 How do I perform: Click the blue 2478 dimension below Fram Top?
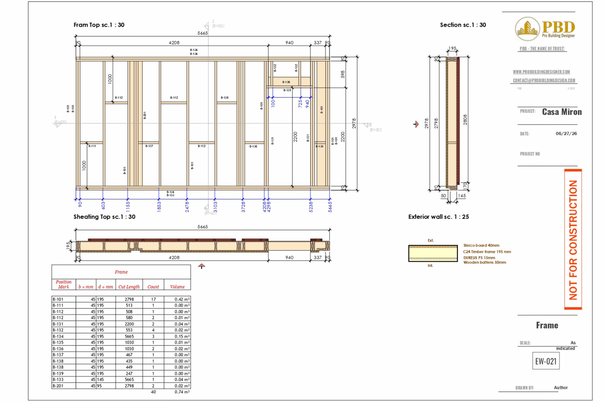(x=187, y=207)
